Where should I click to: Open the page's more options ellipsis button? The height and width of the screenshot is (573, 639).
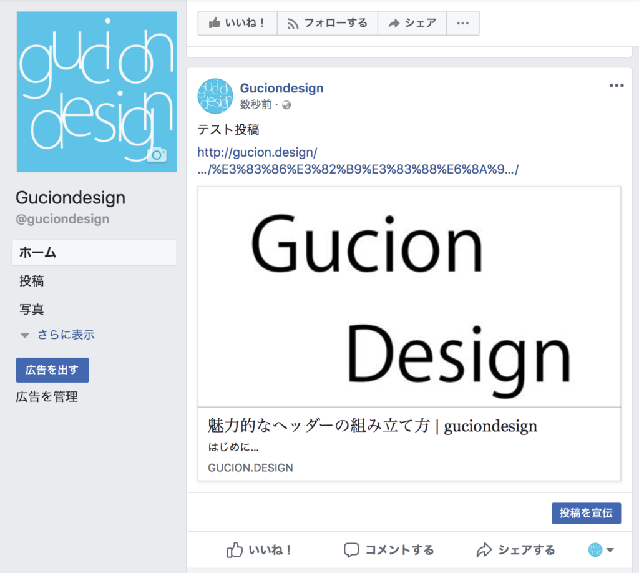pyautogui.click(x=462, y=23)
